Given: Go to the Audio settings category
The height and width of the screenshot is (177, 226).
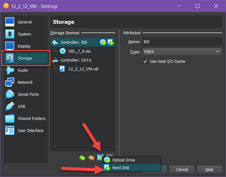Looking at the screenshot, I should (23, 70).
